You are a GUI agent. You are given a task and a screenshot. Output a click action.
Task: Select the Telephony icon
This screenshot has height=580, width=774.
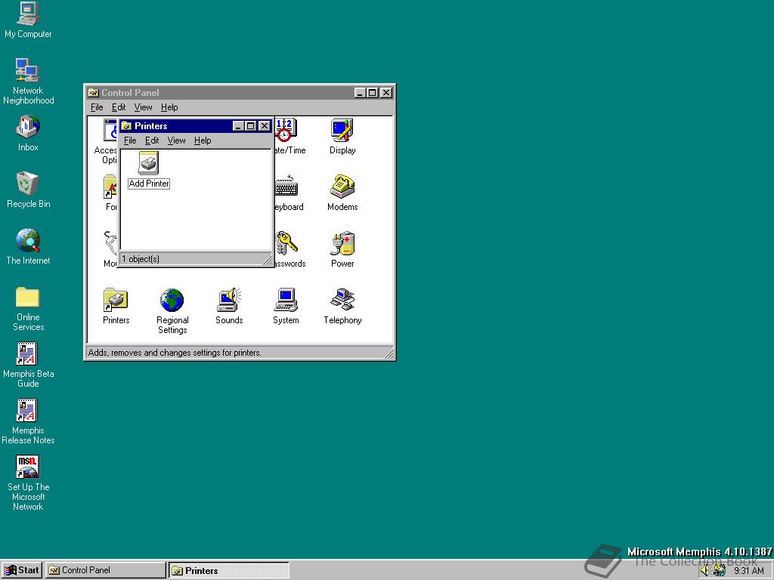tap(342, 301)
